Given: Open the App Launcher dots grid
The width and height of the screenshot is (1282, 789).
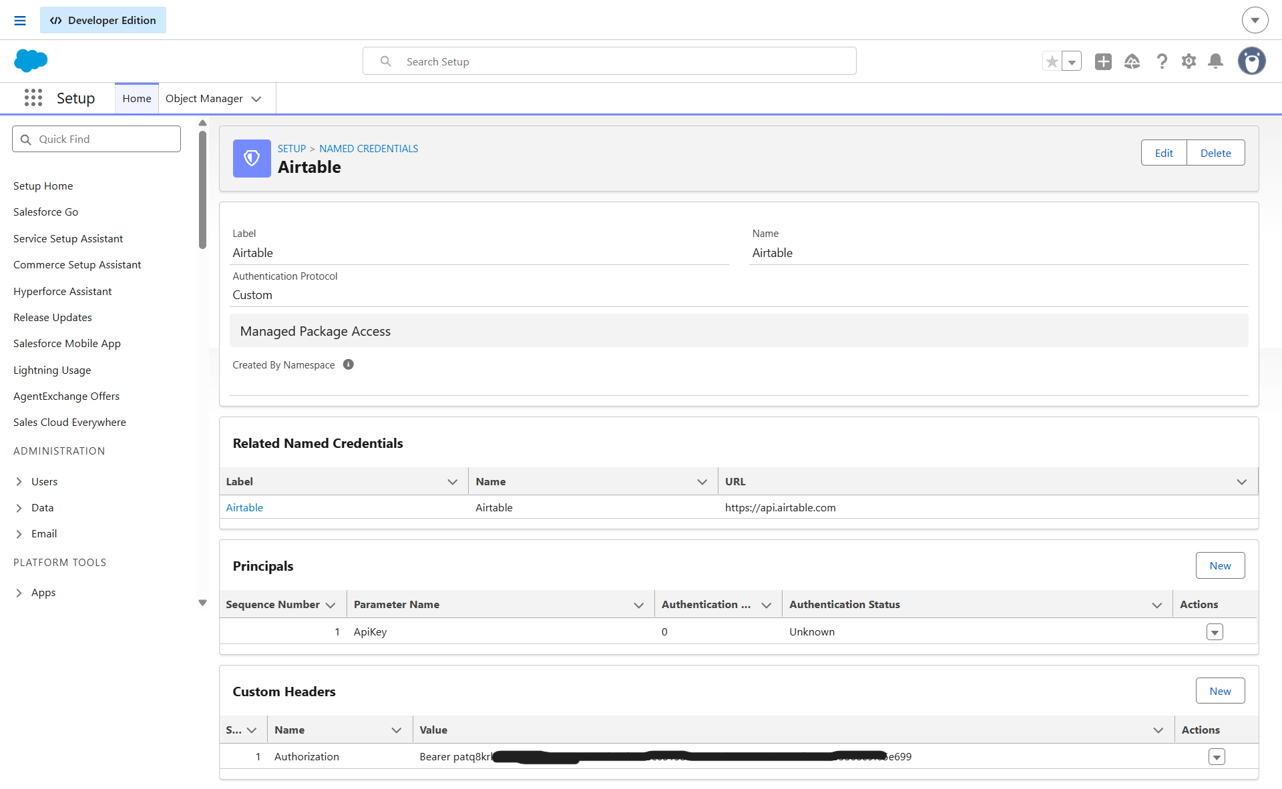Looking at the screenshot, I should click(33, 98).
